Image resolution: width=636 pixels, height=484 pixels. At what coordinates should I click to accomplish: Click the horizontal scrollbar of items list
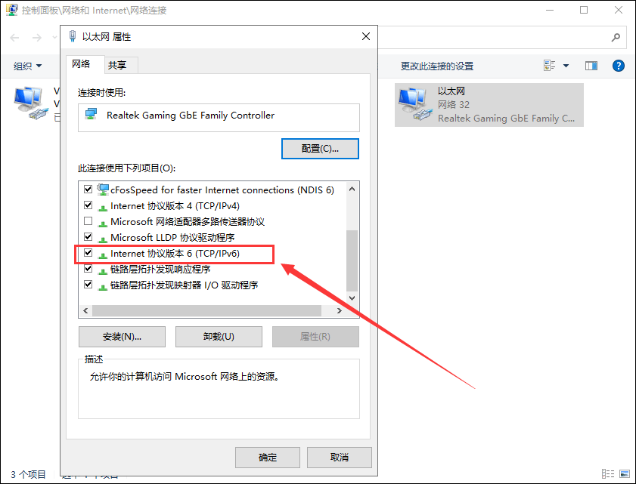(207, 310)
